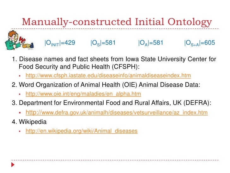This screenshot has height=173, width=230.
Task: Click the red bullet before the CFSPH link
Action: [20, 76]
